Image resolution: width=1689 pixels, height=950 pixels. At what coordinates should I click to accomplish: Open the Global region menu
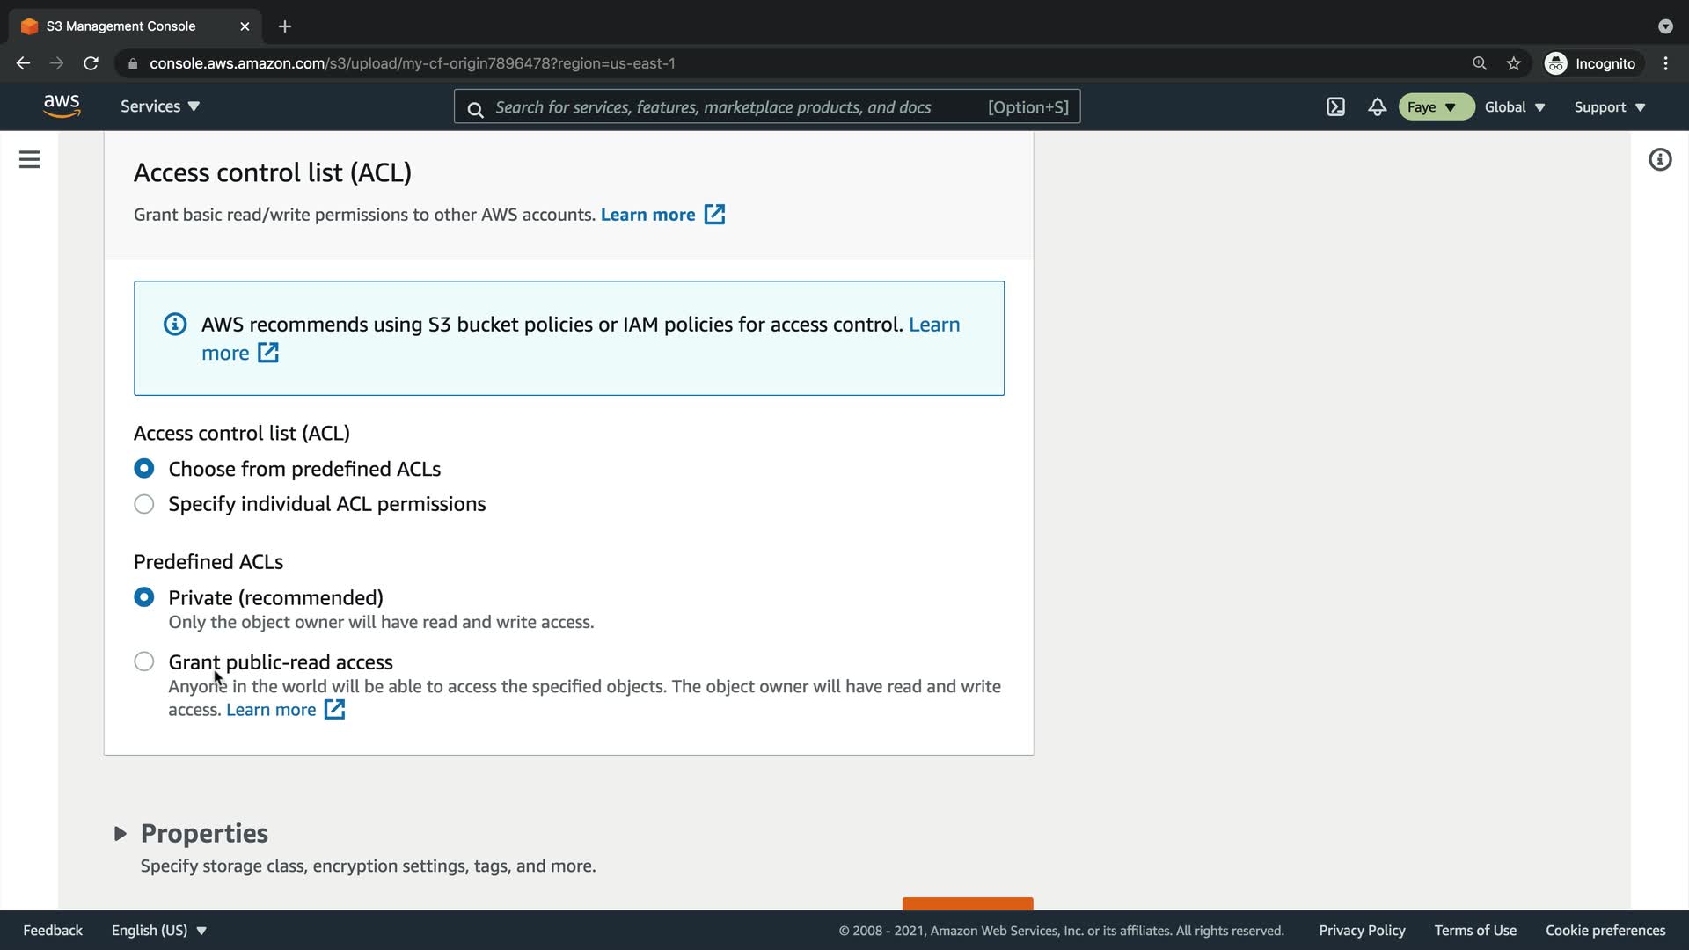tap(1514, 106)
